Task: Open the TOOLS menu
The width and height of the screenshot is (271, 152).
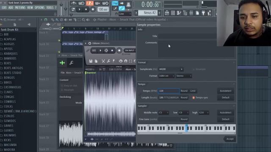Action: [x=50, y=8]
